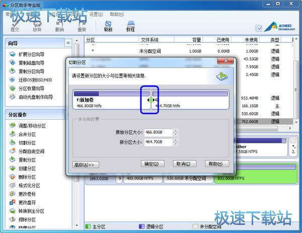302x233 pixels.
Task: Confirm the split with OK (确定(O))
Action: coord(153,164)
